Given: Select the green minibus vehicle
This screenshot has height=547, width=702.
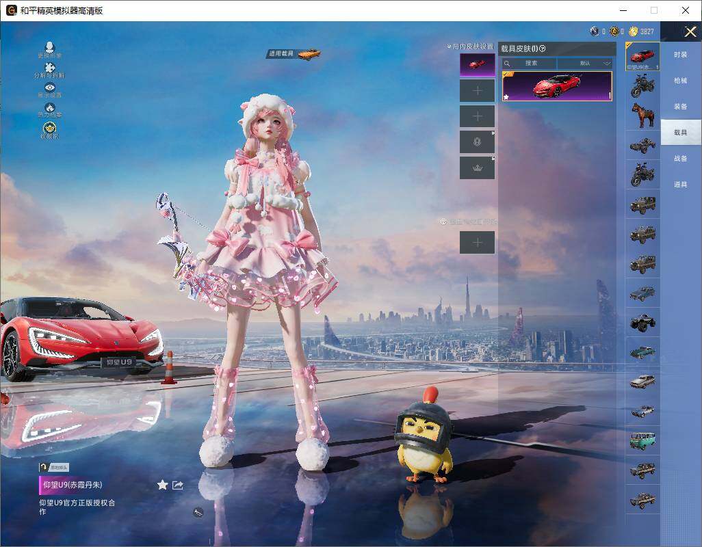Looking at the screenshot, I should (642, 440).
